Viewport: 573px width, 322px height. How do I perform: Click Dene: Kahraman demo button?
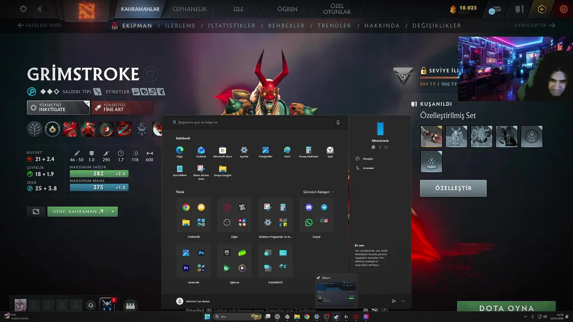[x=77, y=212]
